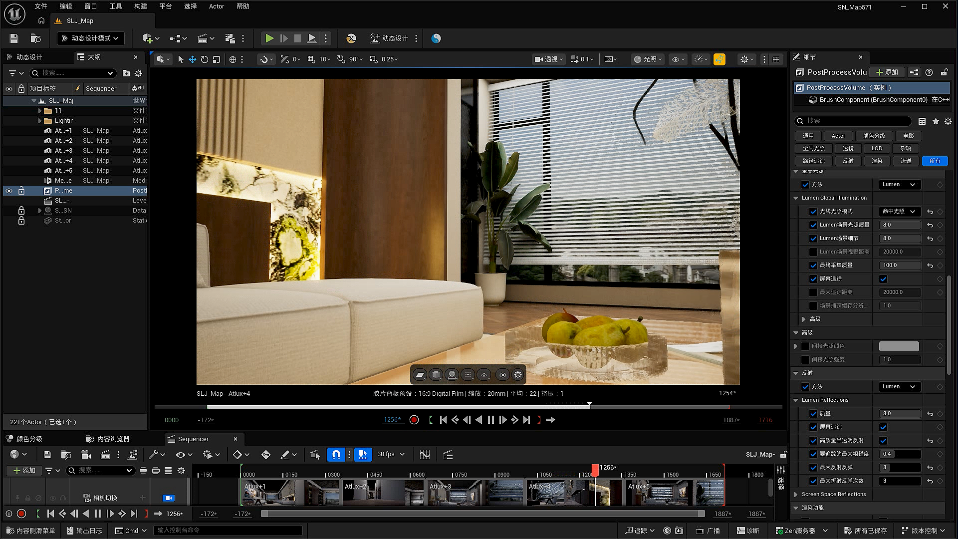Select the rotate transform tool in the viewport
The image size is (958, 539).
205,59
